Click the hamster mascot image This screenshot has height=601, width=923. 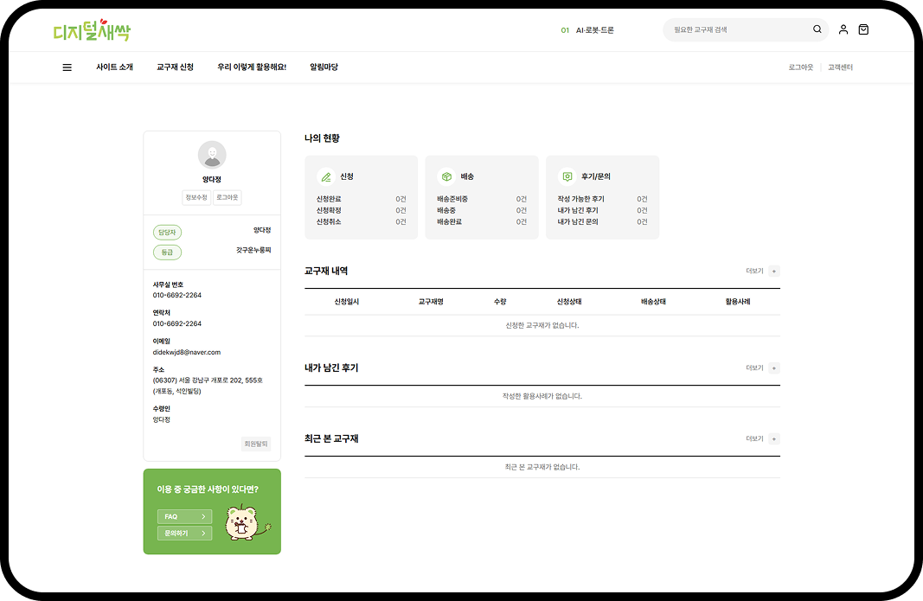[x=247, y=522]
